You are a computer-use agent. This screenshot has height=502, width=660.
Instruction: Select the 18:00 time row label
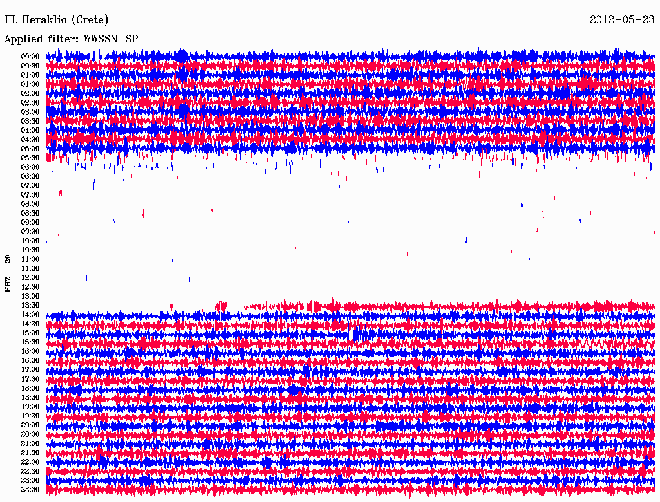click(30, 388)
